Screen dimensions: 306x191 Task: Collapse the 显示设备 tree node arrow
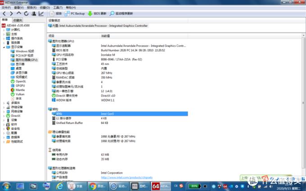tap(4, 47)
